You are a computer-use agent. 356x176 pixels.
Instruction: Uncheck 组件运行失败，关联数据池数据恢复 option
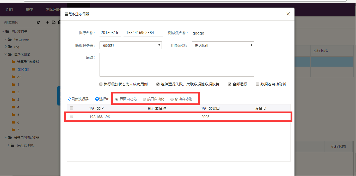click(158, 84)
